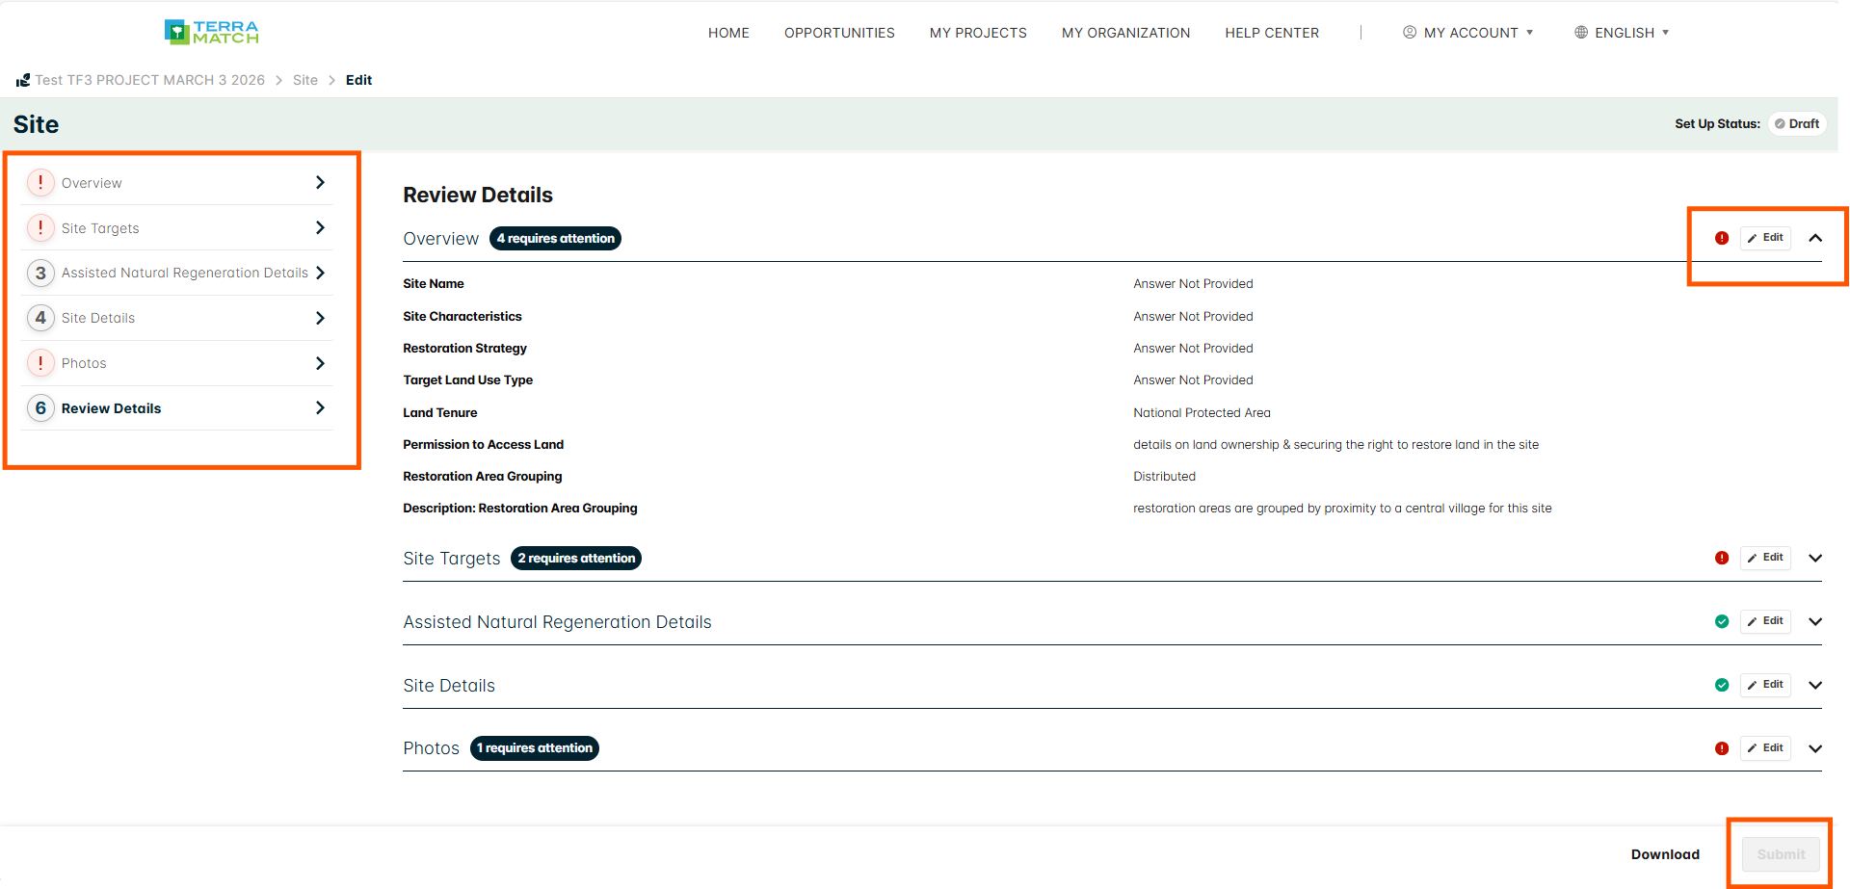
Task: Click the chevron beside Photos step
Action: tap(320, 363)
